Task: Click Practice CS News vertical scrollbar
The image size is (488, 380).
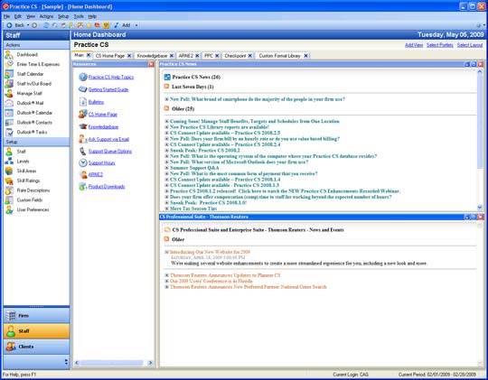Action: pos(480,140)
